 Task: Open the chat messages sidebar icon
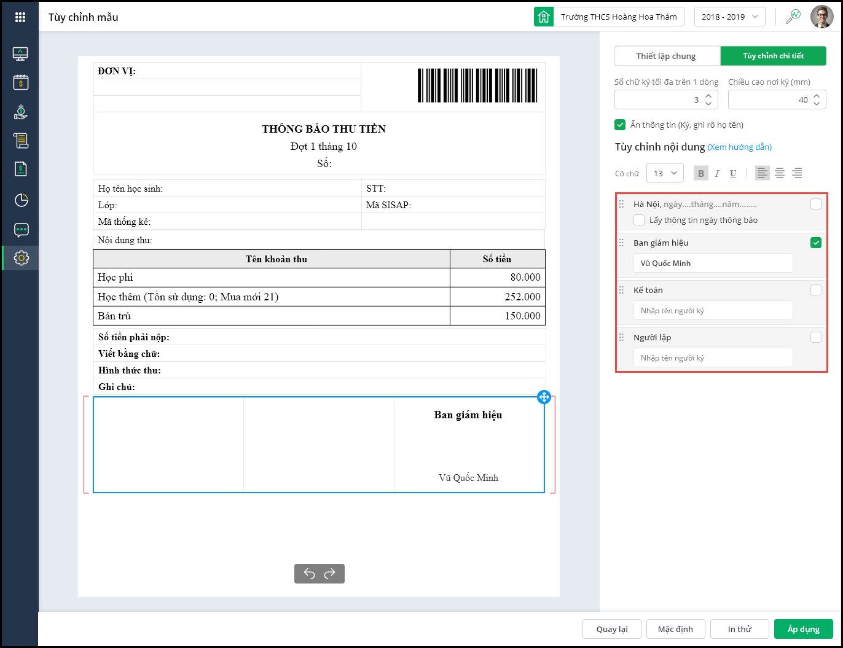21,230
